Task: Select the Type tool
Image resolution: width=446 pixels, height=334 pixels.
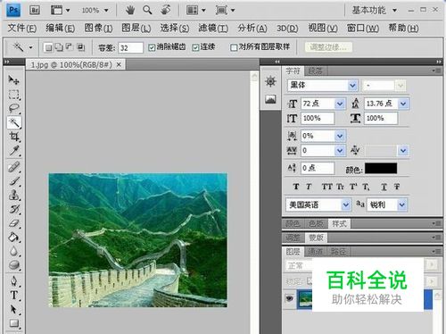Action: pos(13,295)
